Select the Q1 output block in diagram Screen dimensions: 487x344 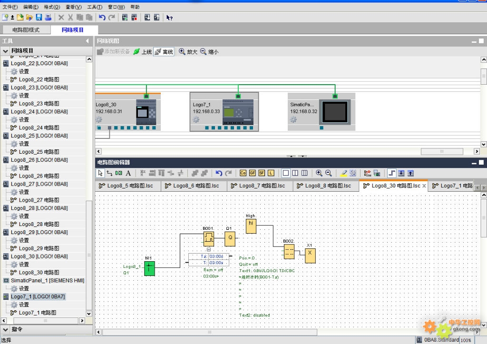coord(230,239)
